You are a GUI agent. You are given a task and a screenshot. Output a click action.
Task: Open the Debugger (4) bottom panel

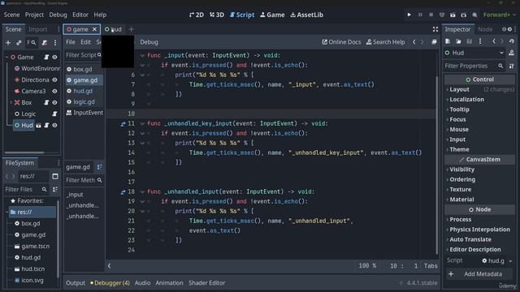coord(110,283)
